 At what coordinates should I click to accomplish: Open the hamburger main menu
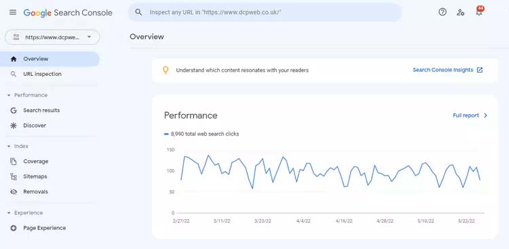coord(13,12)
